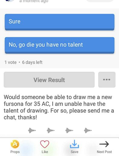Tap the "a moment ago" timestamp
The image size is (119, 156).
(x=34, y=1)
